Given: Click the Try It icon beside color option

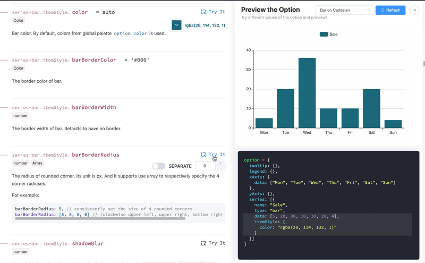Looking at the screenshot, I should (x=203, y=12).
